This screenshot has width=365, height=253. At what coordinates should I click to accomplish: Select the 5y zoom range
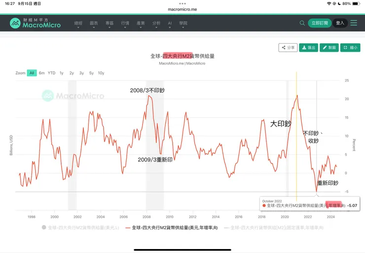pyautogui.click(x=91, y=73)
